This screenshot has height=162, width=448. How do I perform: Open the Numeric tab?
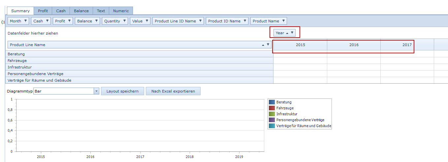121,11
